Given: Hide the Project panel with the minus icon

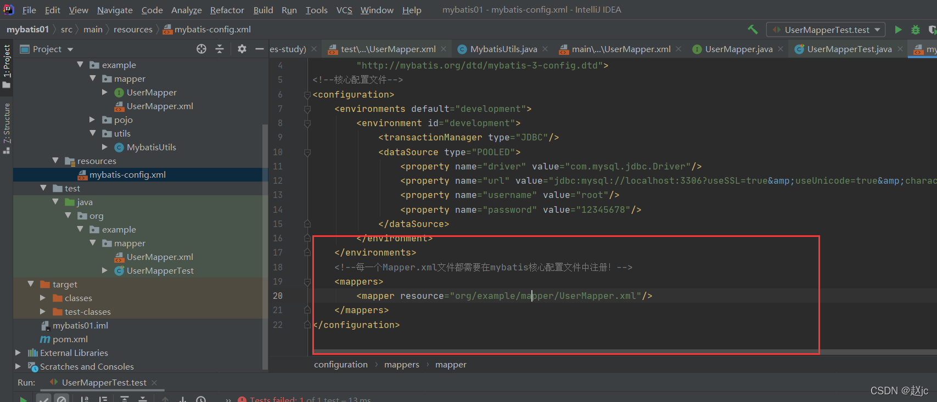Looking at the screenshot, I should coord(260,49).
